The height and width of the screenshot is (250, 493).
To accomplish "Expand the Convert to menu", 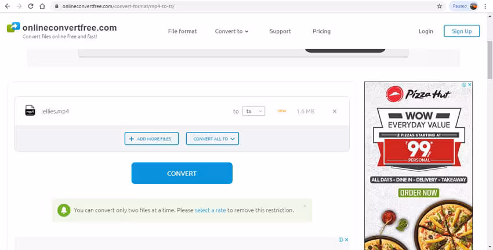I will [x=232, y=31].
